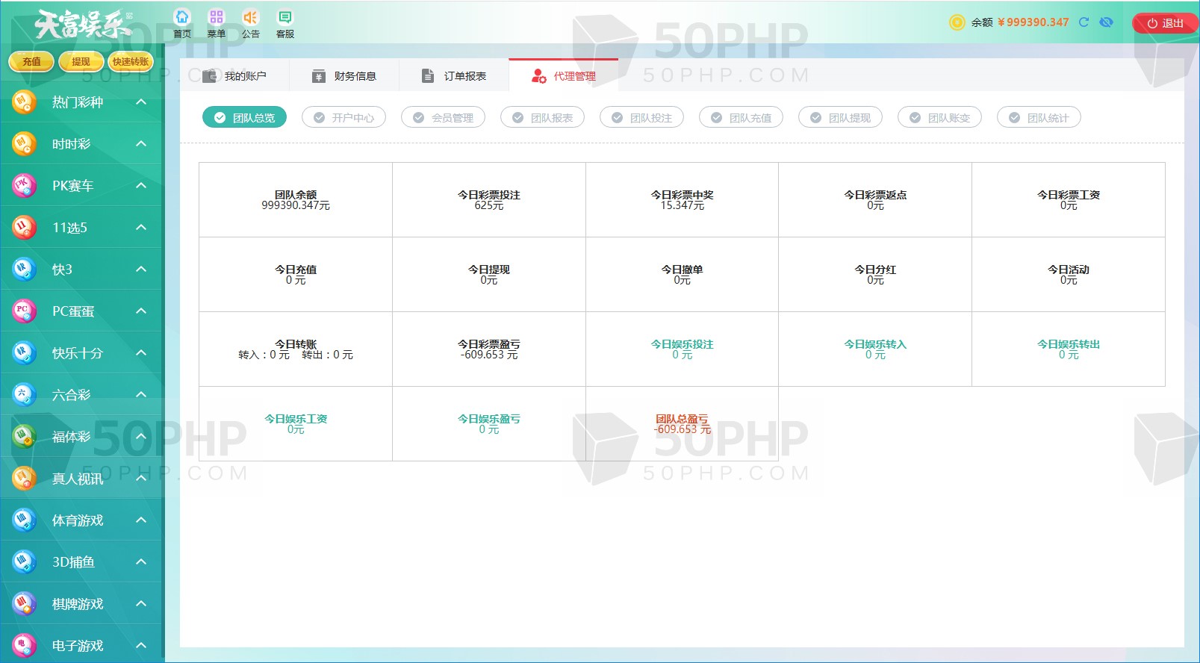Image resolution: width=1200 pixels, height=663 pixels.
Task: Expand the 快3 sidebar section chevron
Action: pos(141,269)
